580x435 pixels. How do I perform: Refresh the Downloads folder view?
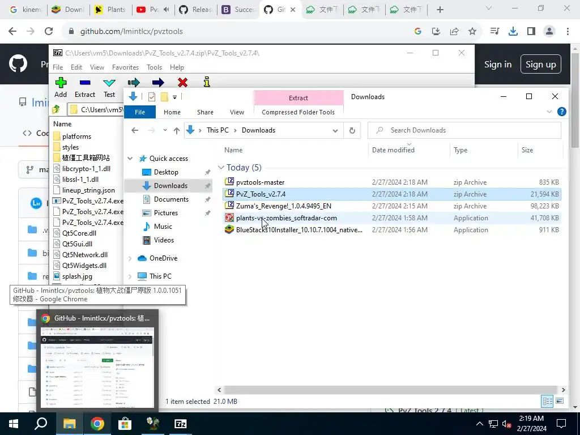(x=352, y=130)
